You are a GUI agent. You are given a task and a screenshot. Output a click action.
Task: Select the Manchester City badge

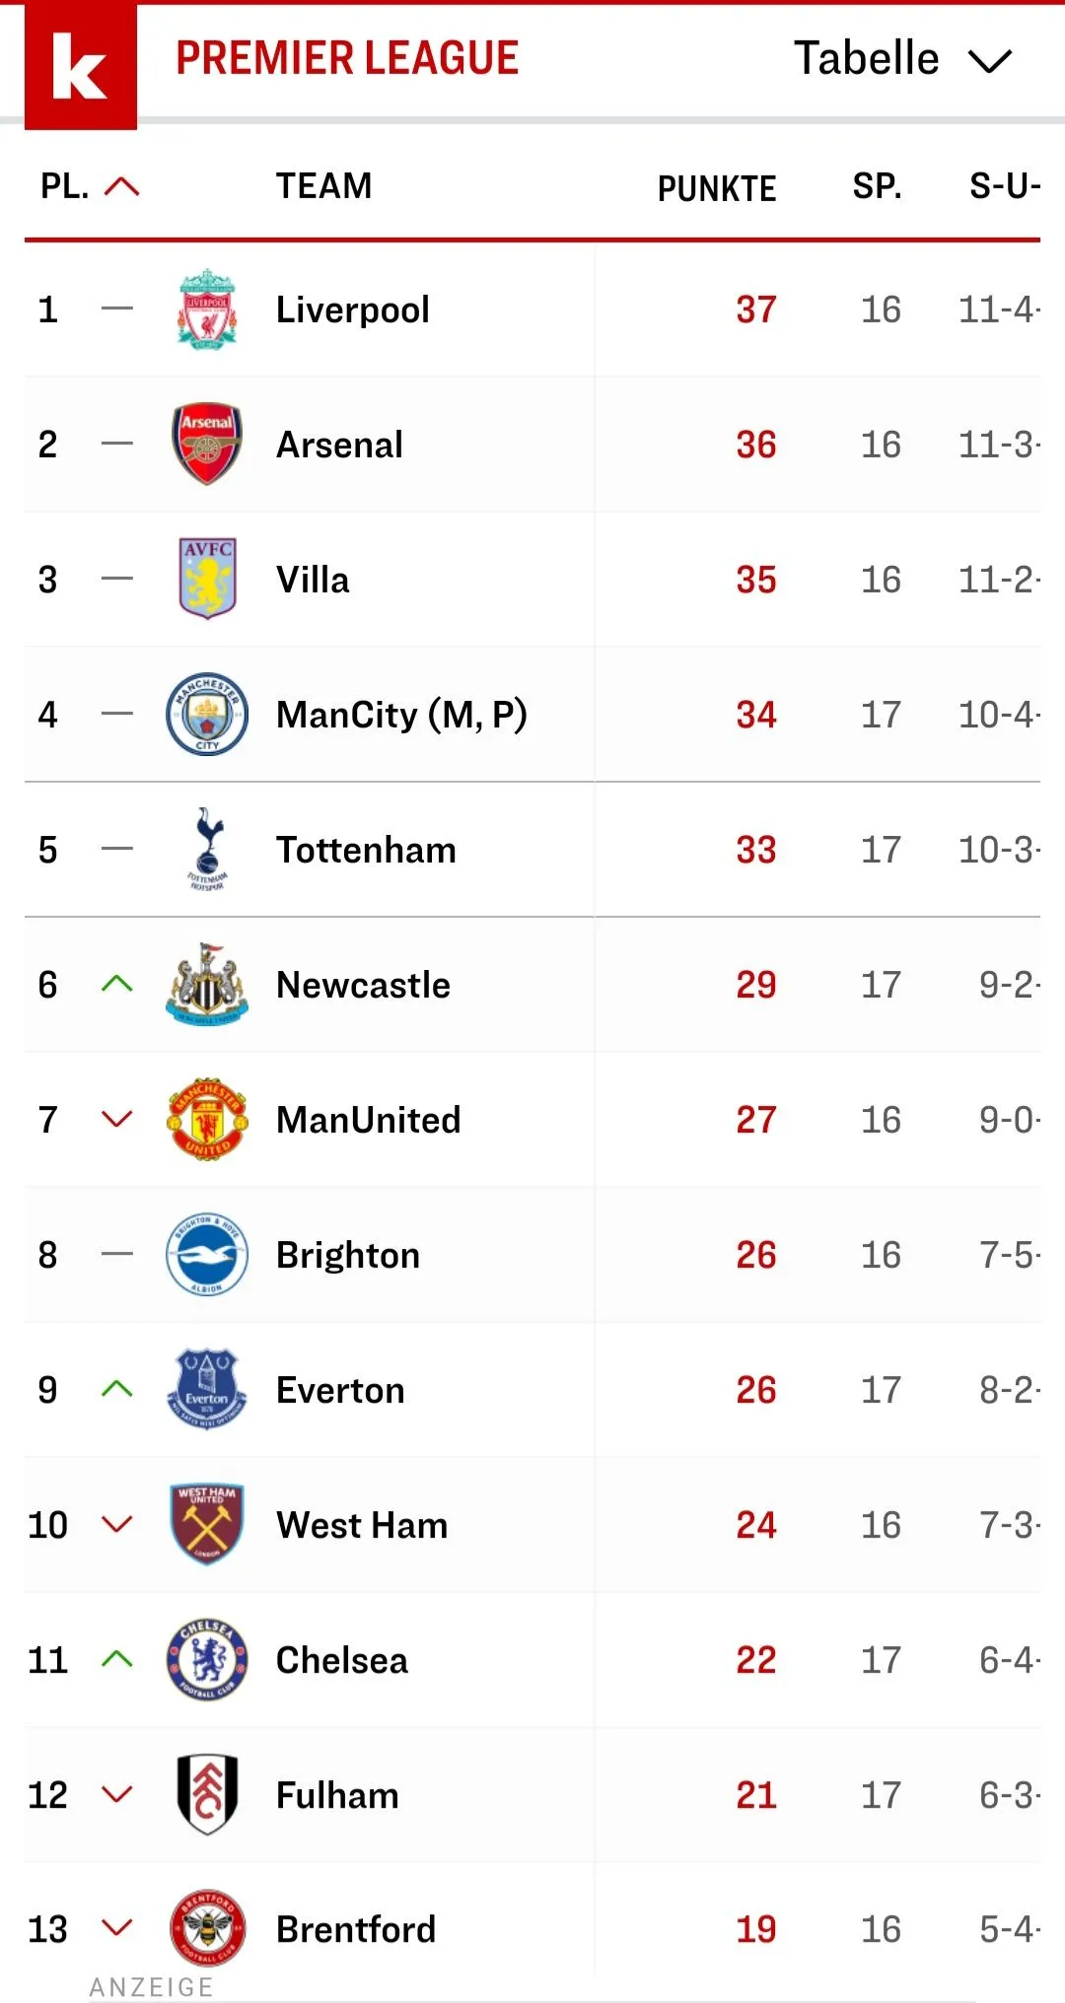(207, 714)
